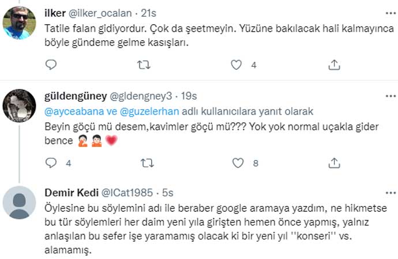This screenshot has height=259, width=398.
Task: Retweet güldengüney's tweet
Action: click(148, 163)
